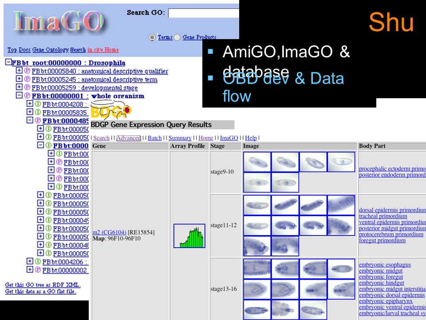The width and height of the screenshot is (426, 320).
Task: Open the green Array Profile histogram thumbnail
Action: point(189,236)
